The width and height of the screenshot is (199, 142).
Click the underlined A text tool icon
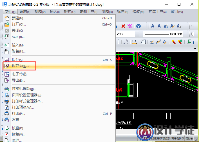(x=153, y=26)
